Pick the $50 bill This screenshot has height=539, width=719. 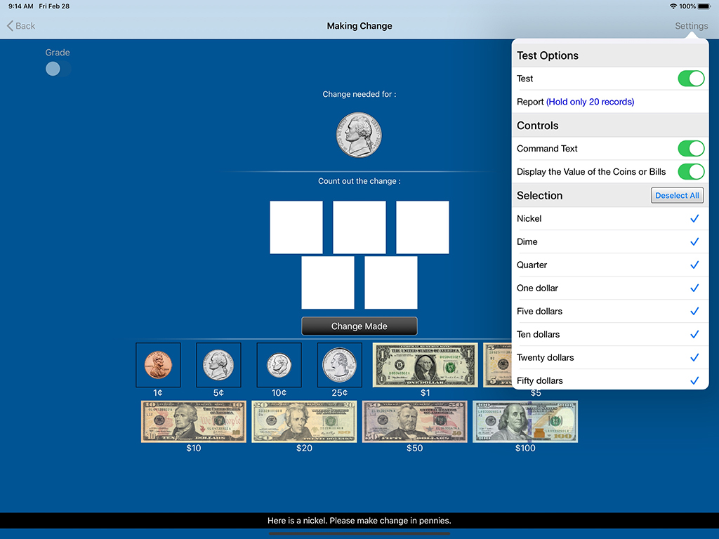[414, 422]
